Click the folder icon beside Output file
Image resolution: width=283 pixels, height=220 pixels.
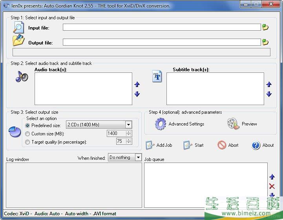coord(18,40)
